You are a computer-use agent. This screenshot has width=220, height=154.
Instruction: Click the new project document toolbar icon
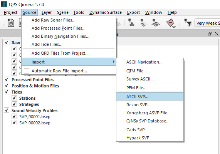pos(11,23)
